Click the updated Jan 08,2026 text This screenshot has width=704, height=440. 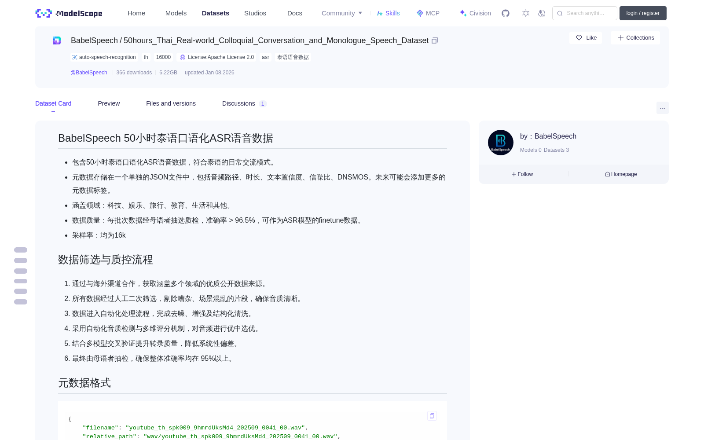coord(209,73)
